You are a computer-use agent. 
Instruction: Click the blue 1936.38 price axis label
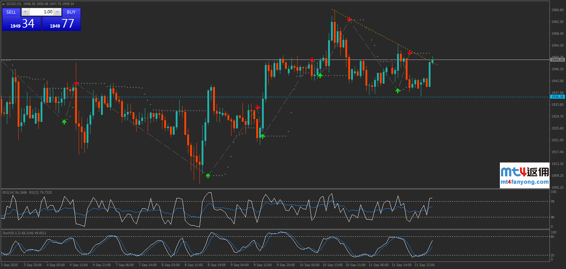pos(557,97)
